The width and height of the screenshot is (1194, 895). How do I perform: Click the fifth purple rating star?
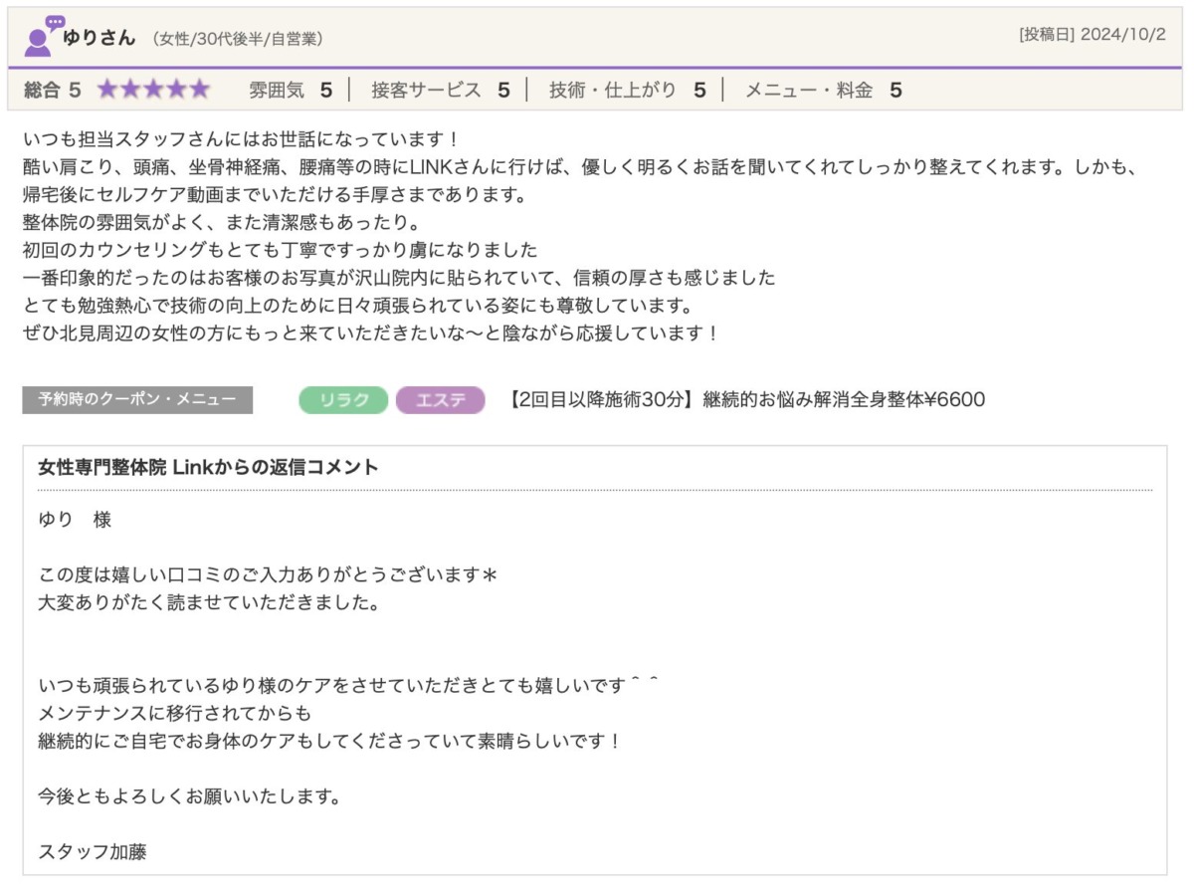point(199,90)
